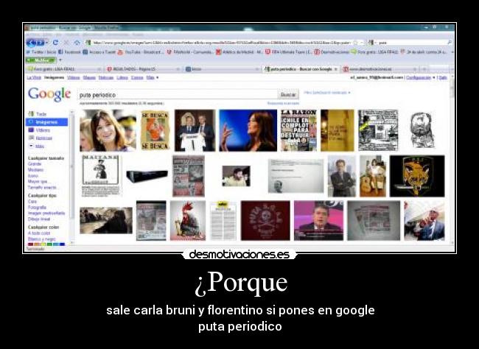Screen dimensions: 479x349
Task: Filter by Grande size
Action: (x=35, y=164)
